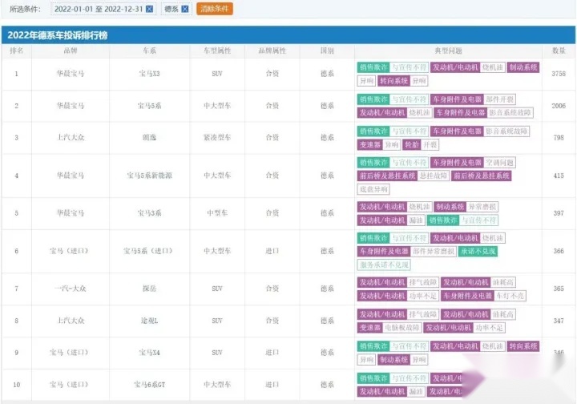Viewport: 577px width, 404px height.
Task: Click the 车系 column header
Action: click(149, 50)
